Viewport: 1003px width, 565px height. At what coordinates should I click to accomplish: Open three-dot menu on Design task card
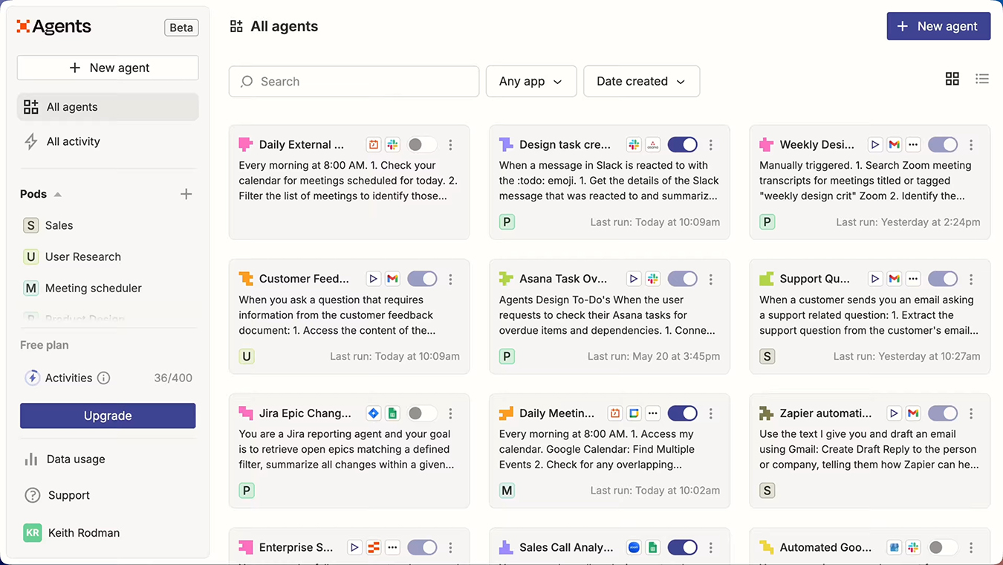711,145
